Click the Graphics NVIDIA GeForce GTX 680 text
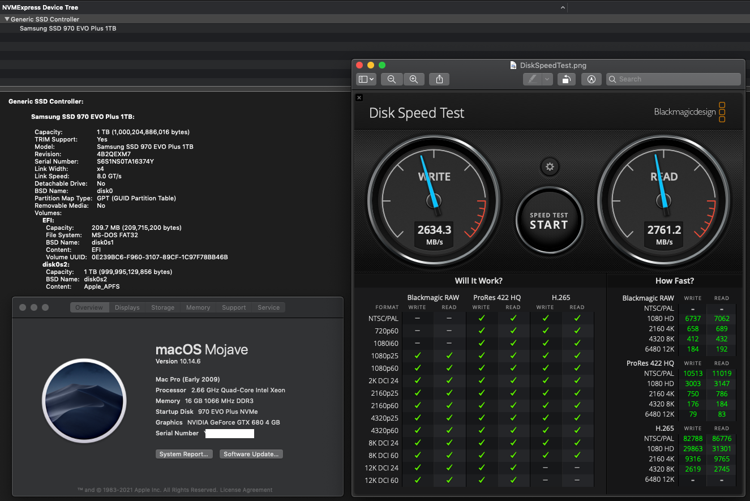The height and width of the screenshot is (501, 750). pos(218,422)
